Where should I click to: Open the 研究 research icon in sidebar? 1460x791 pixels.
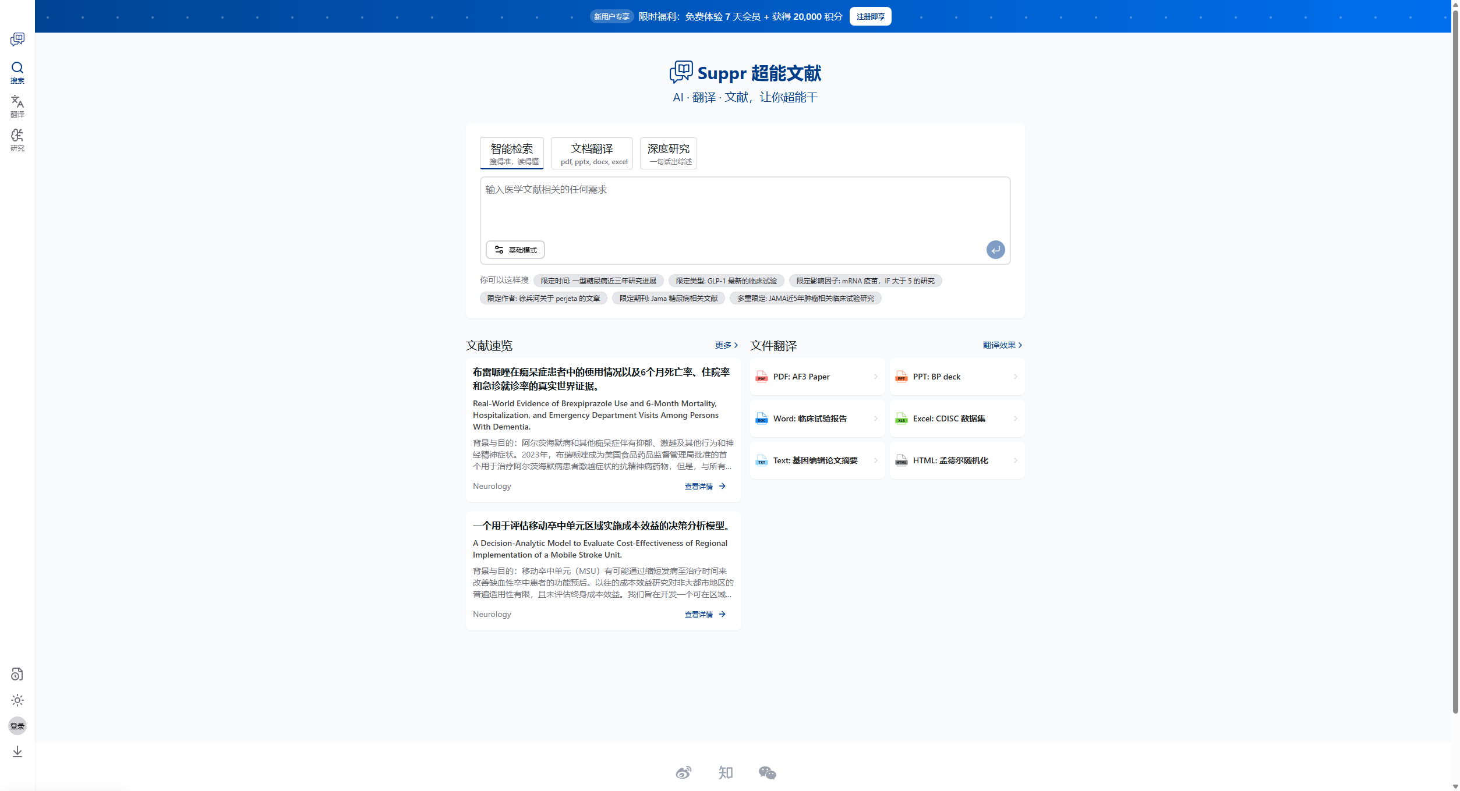pos(17,140)
